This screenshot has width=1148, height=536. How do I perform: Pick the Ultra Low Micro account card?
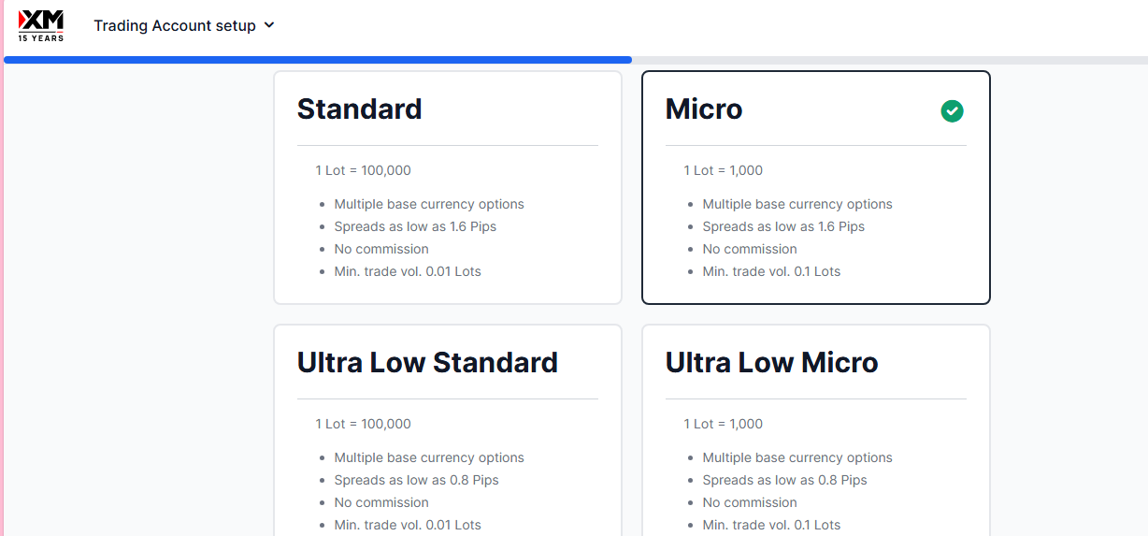(x=815, y=430)
